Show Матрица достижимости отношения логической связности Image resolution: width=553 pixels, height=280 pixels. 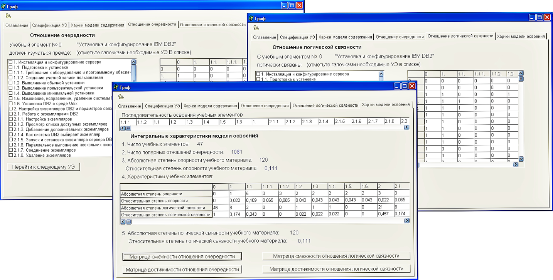336,269
